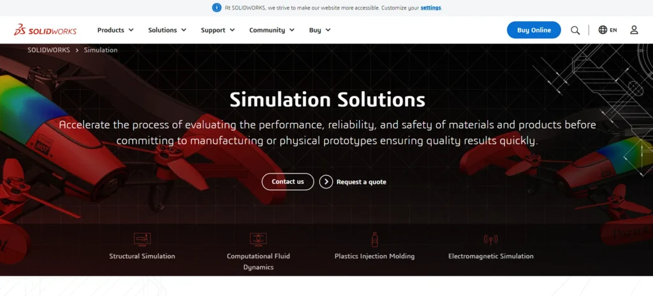
Task: Click the SOLIDWORKS logo
Action: pos(45,30)
